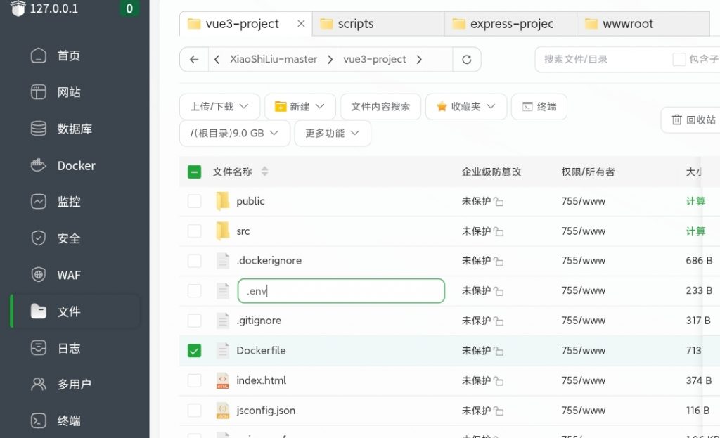
Task: Click the lock icon beside public folder
Action: point(499,202)
